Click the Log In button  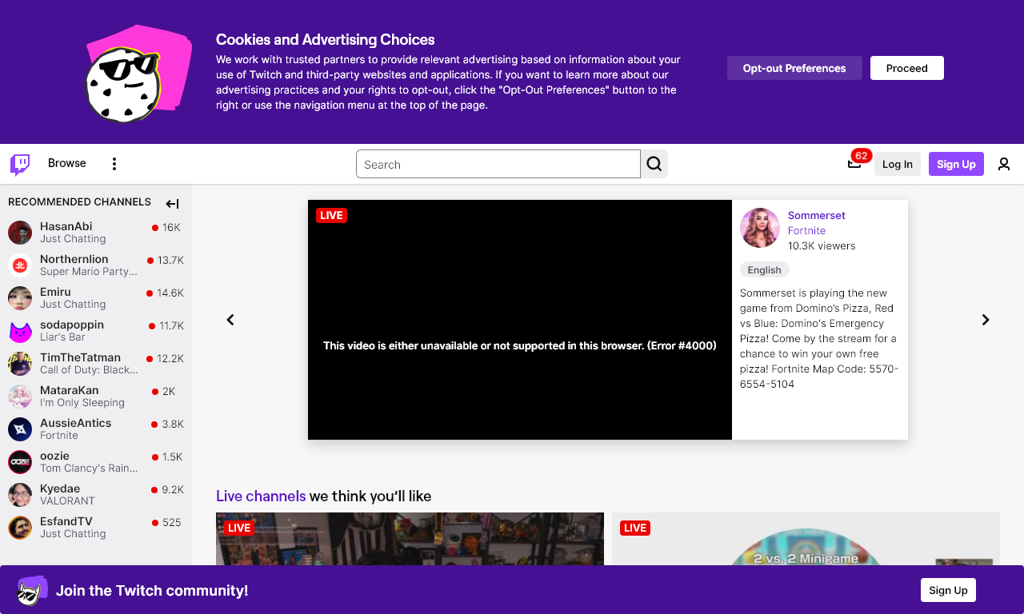coord(897,164)
